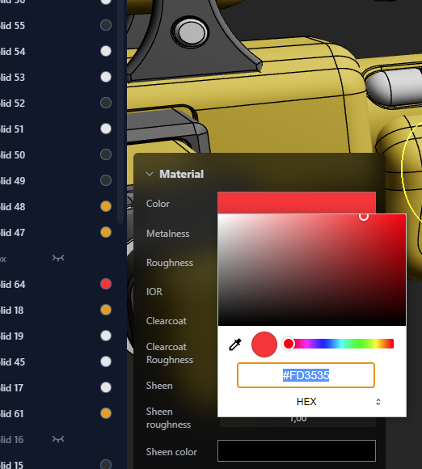The height and width of the screenshot is (469, 422).
Task: Click the white color dot of solid 19
Action: pyautogui.click(x=106, y=336)
